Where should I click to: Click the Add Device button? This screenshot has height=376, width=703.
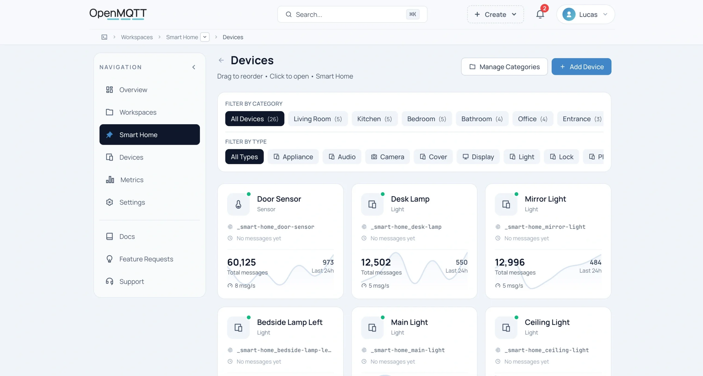[x=581, y=67]
